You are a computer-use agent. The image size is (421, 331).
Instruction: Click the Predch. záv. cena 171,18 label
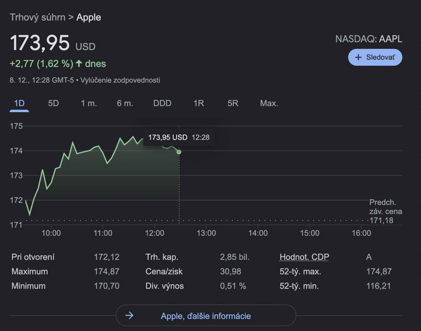coord(385,211)
